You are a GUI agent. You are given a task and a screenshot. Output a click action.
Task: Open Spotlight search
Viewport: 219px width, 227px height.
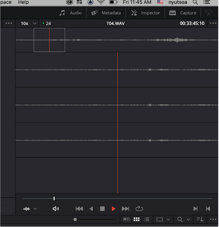click(195, 2)
